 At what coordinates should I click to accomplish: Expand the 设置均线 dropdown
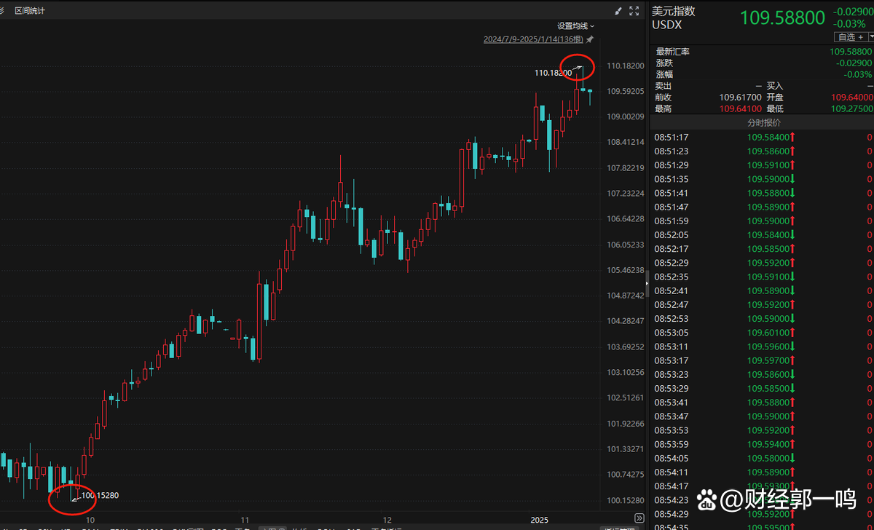[x=575, y=25]
